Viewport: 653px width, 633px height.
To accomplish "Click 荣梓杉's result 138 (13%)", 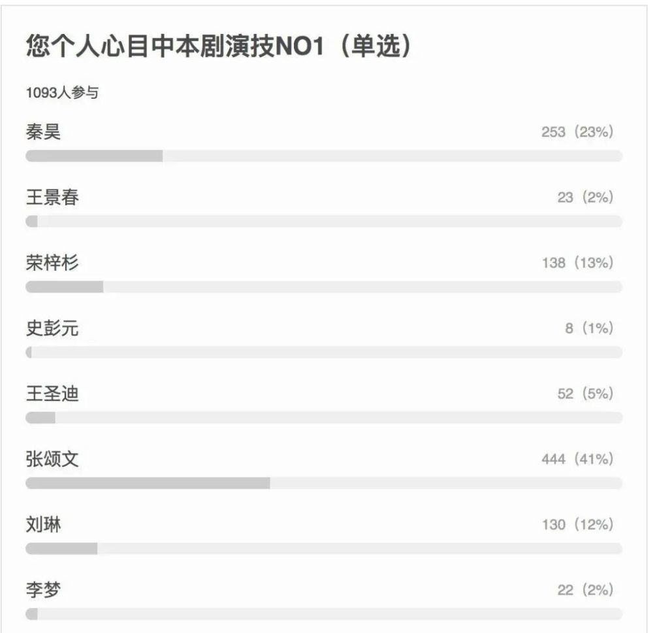I will coord(577,260).
